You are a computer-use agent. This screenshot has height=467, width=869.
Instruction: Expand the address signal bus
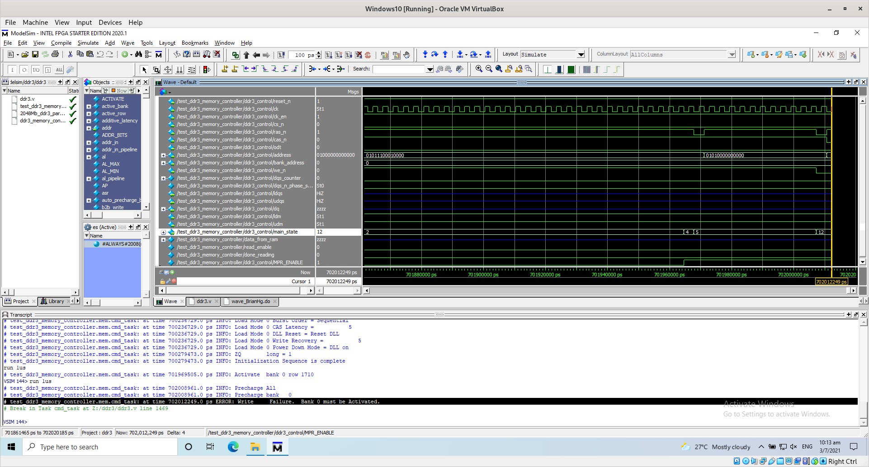[163, 155]
